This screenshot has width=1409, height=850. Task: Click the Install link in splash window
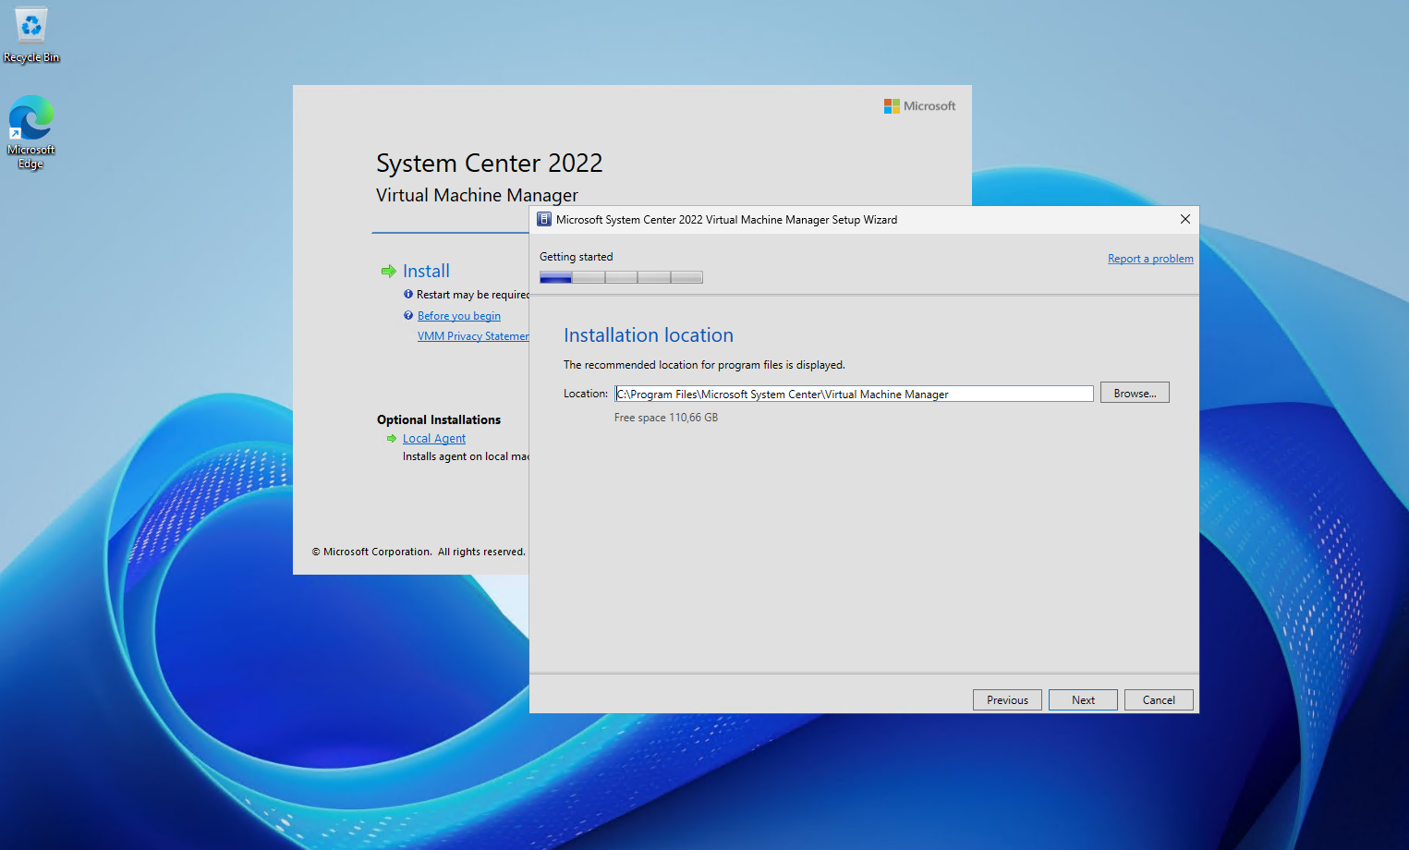(x=426, y=271)
